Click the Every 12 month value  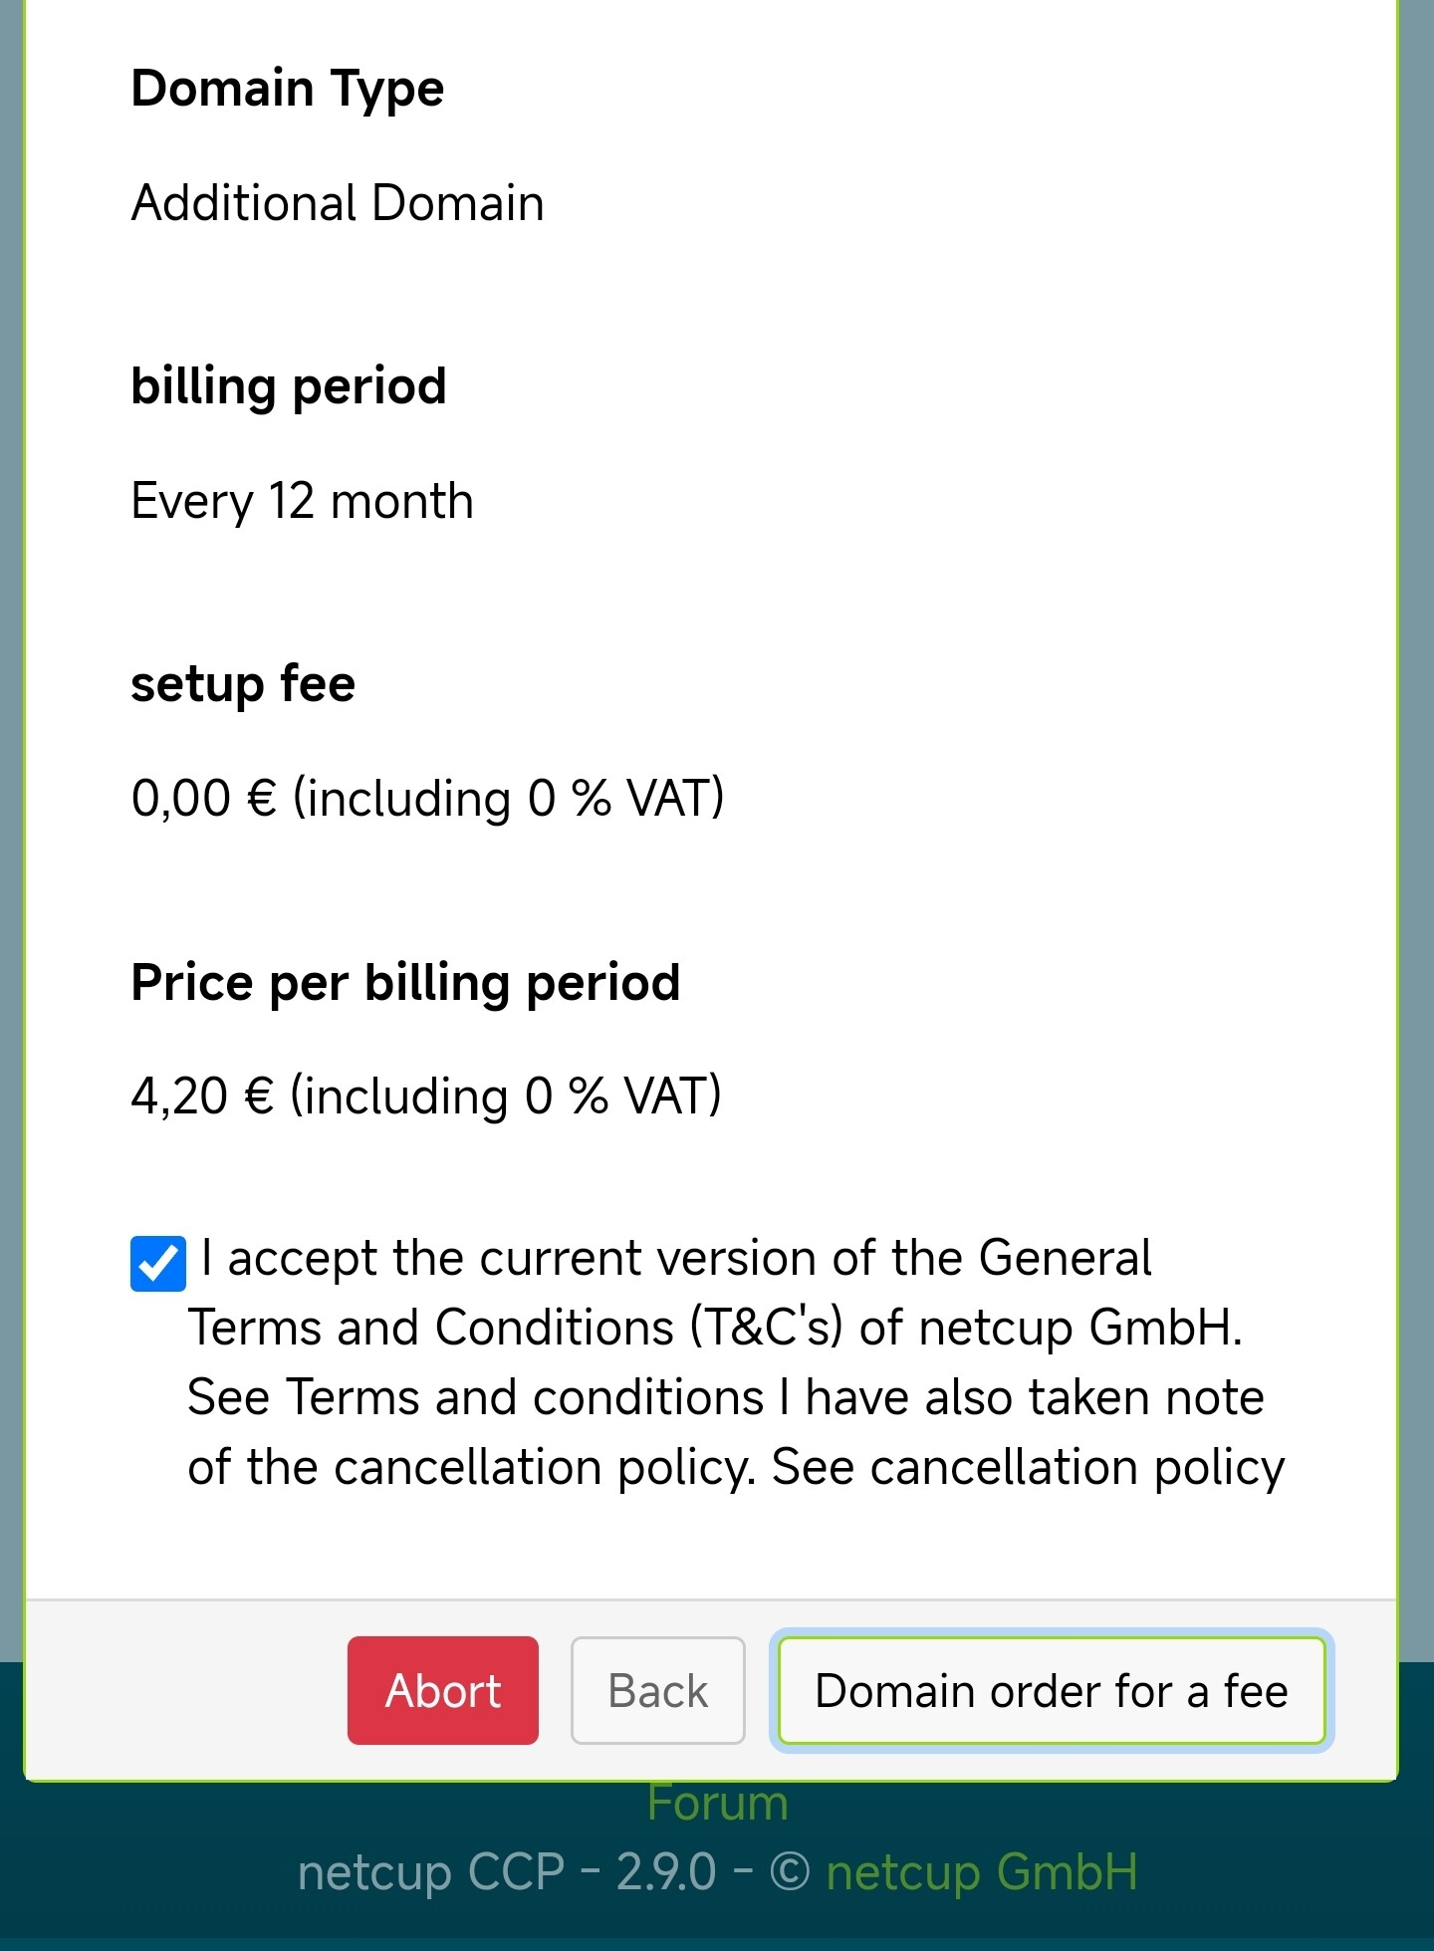click(x=302, y=501)
